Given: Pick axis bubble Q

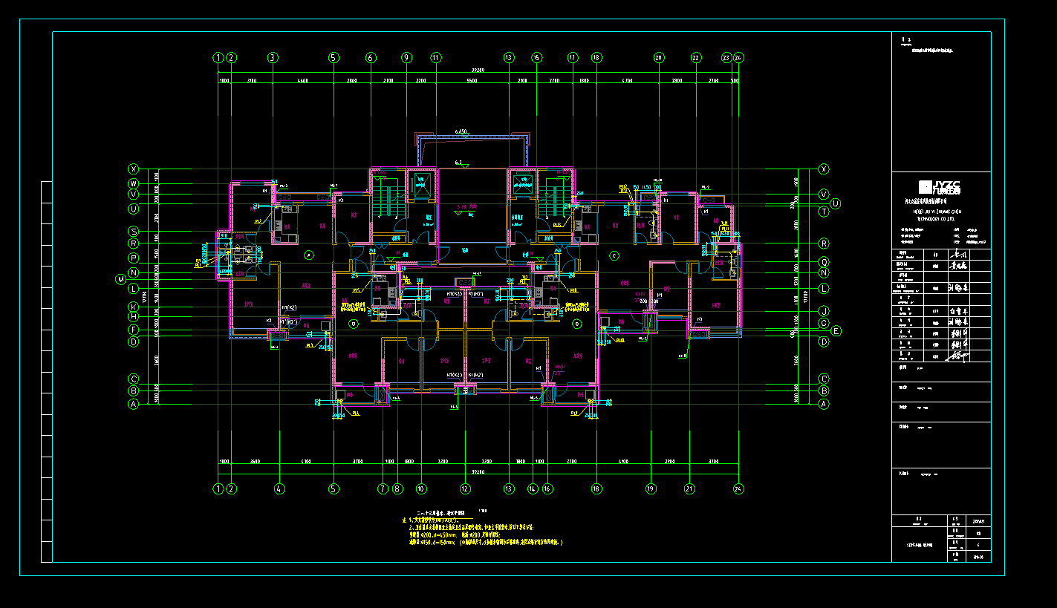Looking at the screenshot, I should coord(823,261).
